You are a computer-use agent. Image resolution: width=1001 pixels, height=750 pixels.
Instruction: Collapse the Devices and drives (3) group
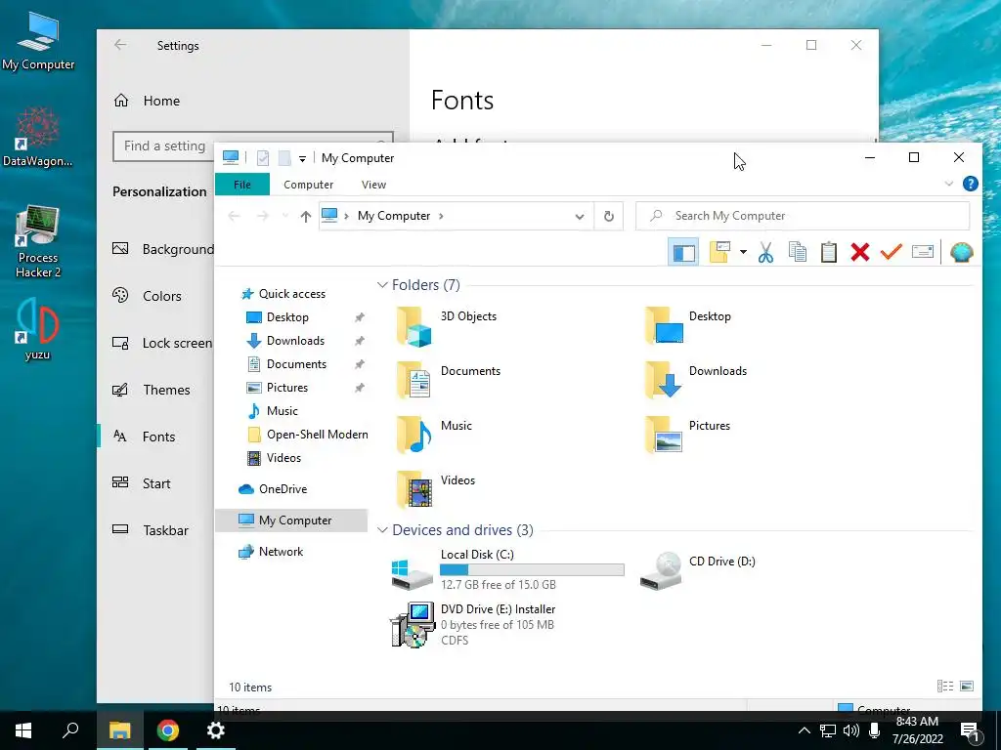tap(382, 530)
